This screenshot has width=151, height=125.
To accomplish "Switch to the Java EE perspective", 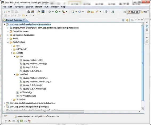I will click(x=133, y=12).
